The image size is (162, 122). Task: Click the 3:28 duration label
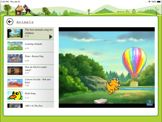(27, 36)
